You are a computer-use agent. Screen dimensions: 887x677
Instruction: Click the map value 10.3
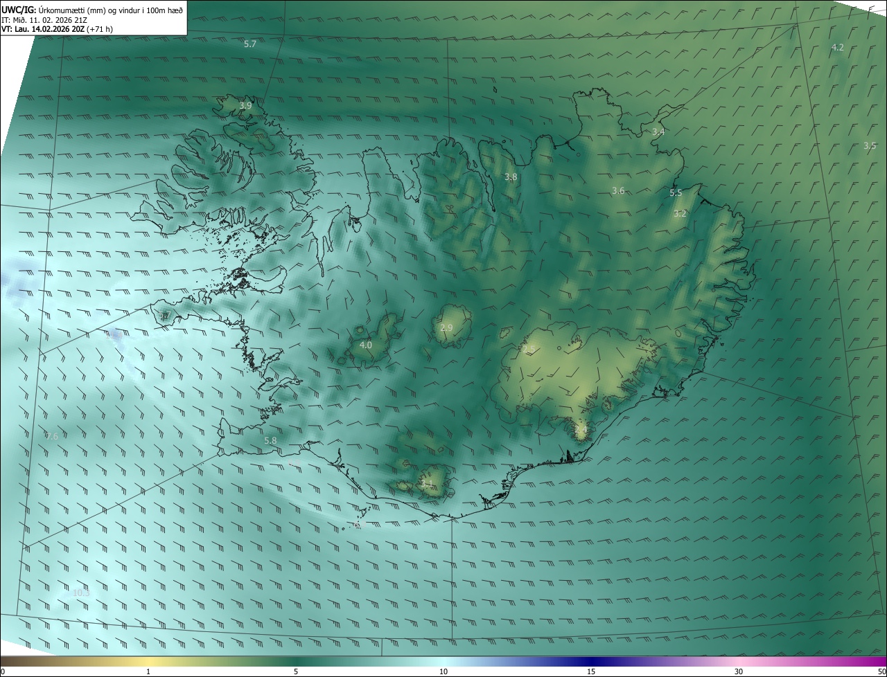[81, 593]
